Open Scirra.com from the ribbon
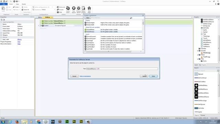This screenshot has width=220, height=124. click(x=61, y=7)
